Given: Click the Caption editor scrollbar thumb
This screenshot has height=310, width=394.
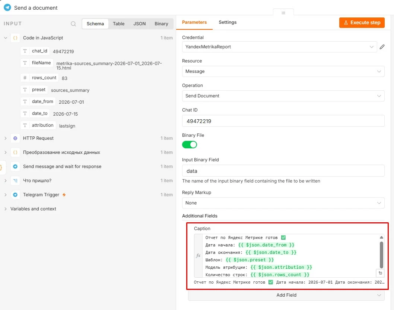Looking at the screenshot, I should coord(381,255).
